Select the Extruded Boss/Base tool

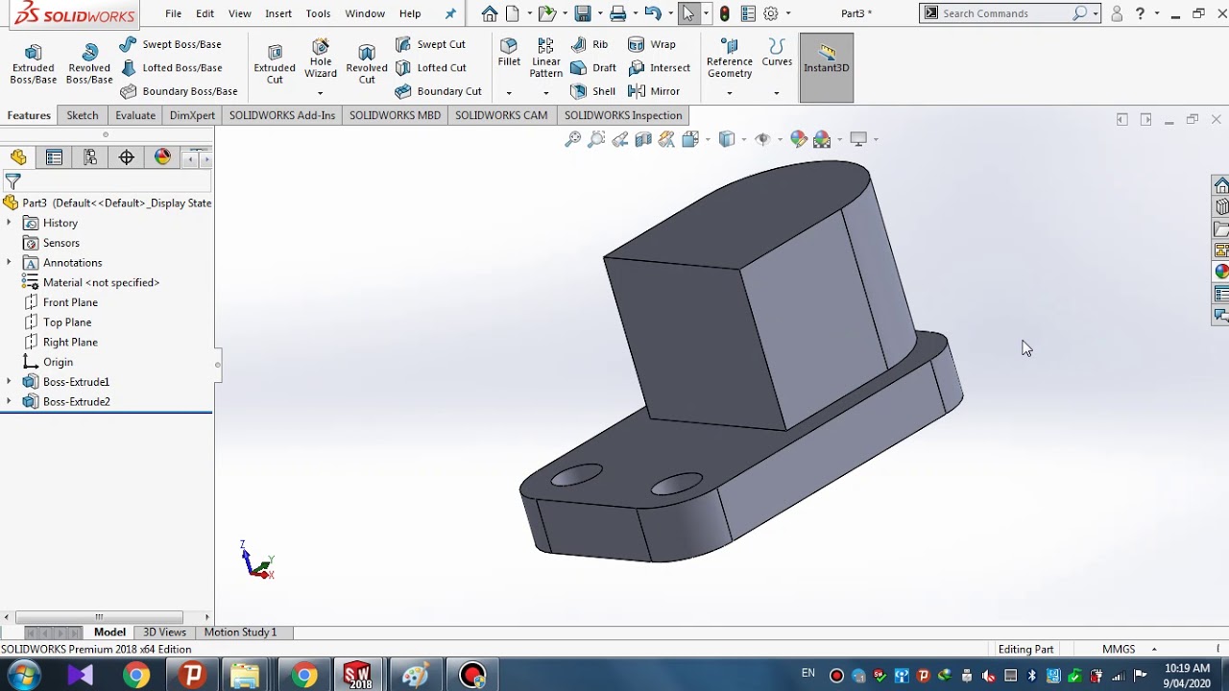point(33,64)
